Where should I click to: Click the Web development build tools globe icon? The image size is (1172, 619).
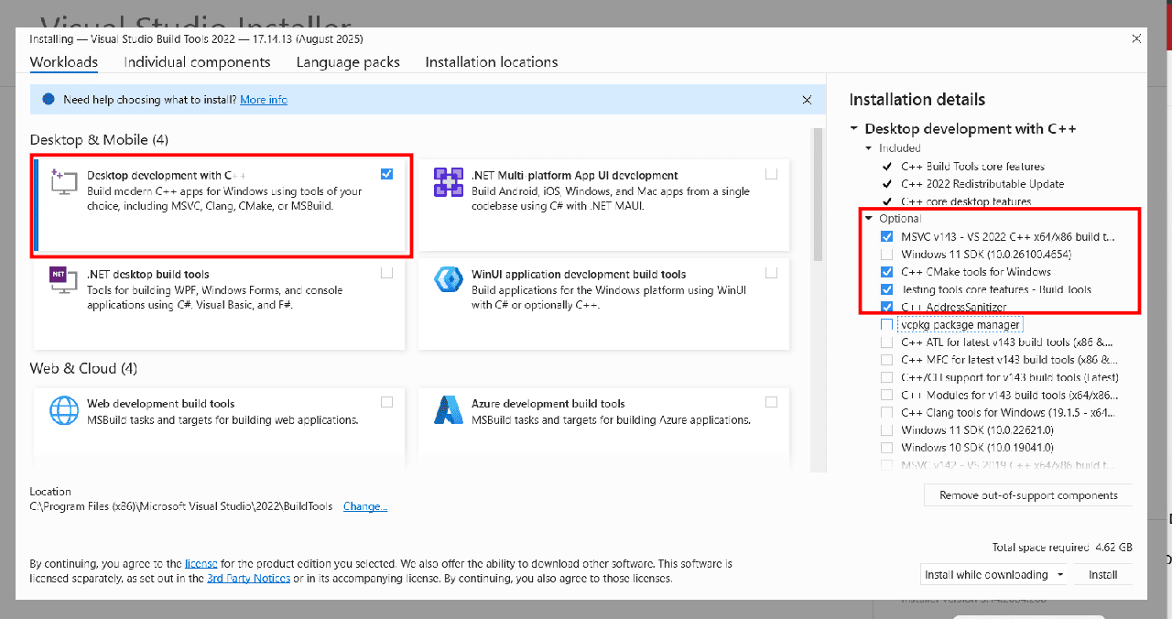tap(63, 409)
